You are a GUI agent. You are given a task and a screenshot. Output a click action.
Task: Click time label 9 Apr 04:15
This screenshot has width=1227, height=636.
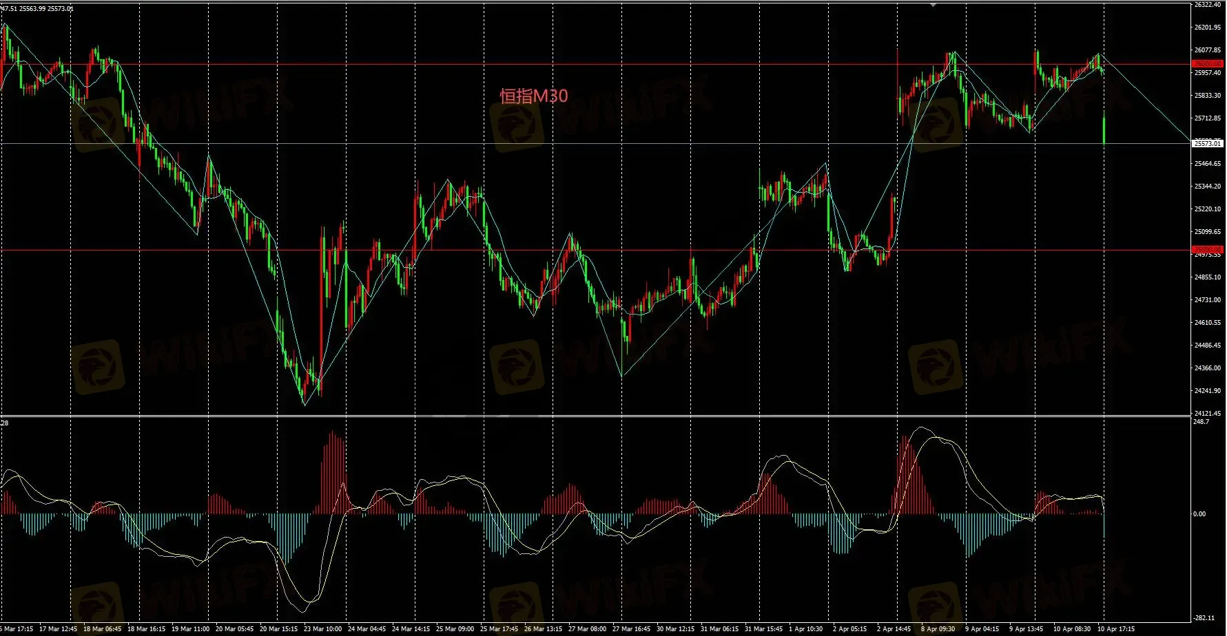click(x=982, y=629)
